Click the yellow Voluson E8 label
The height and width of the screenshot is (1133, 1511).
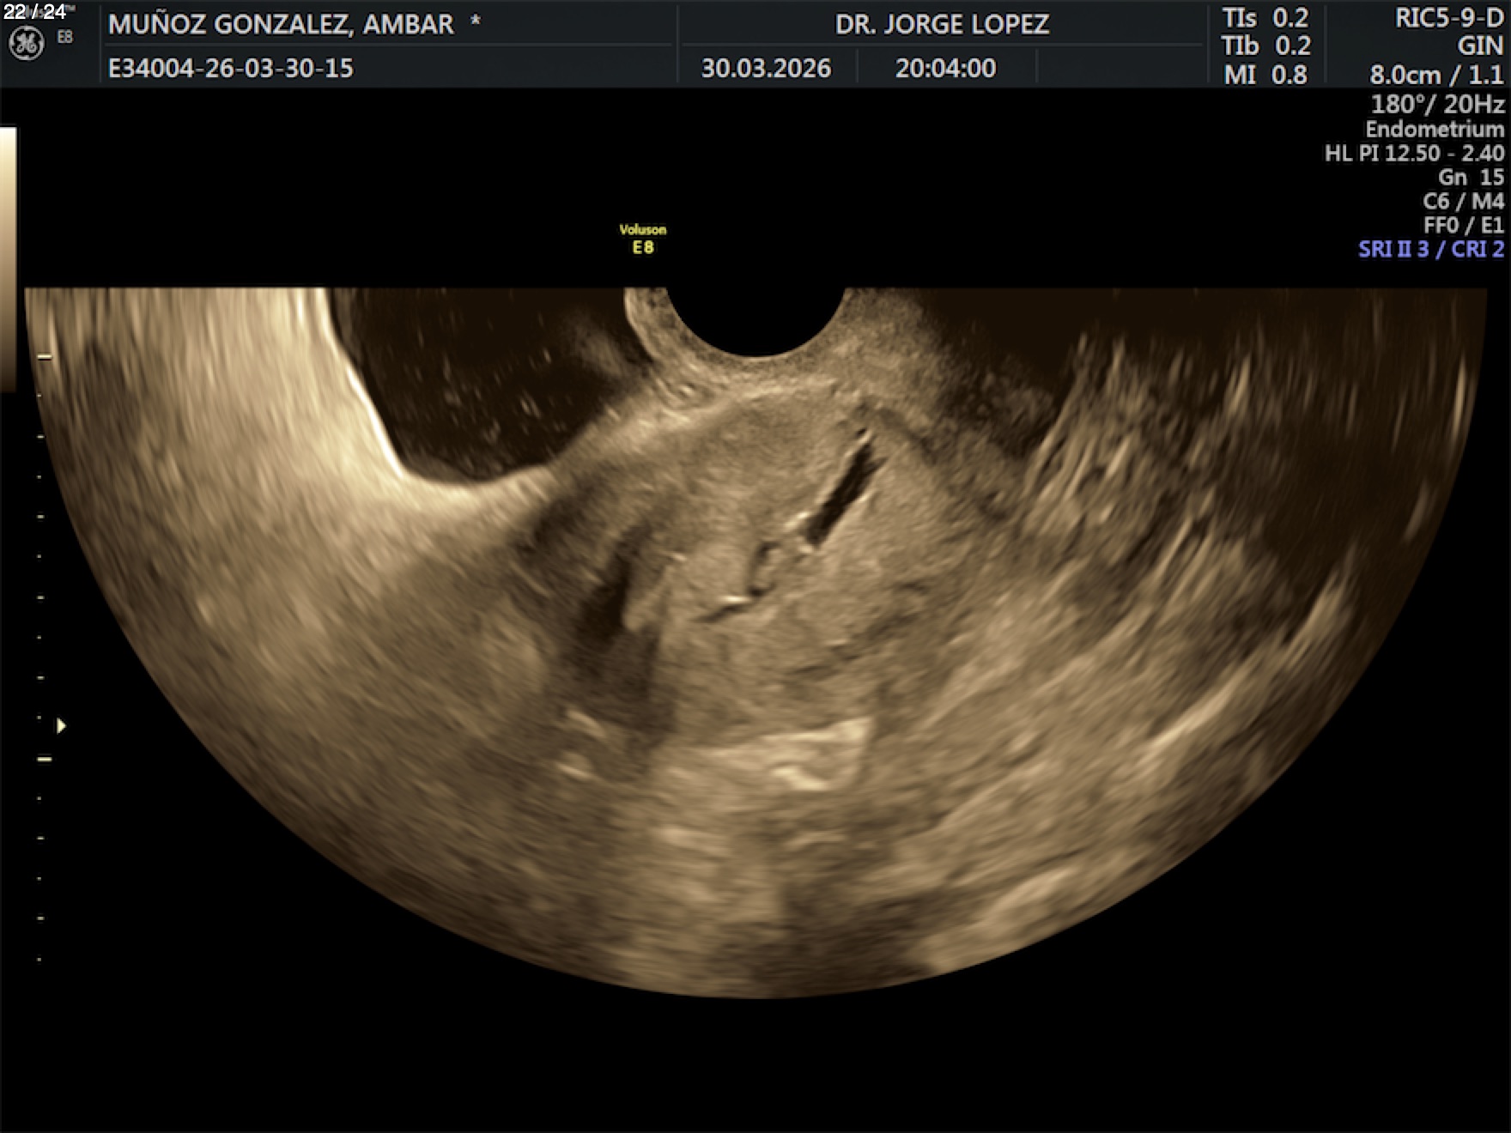tap(642, 239)
